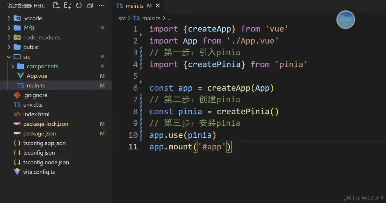Click the HTML icon beside index.html
Screen dimensions: 386x203
17,114
